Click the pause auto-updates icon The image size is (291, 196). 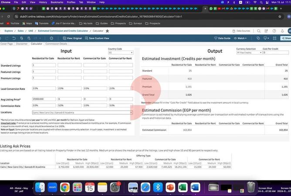[x=29, y=38]
